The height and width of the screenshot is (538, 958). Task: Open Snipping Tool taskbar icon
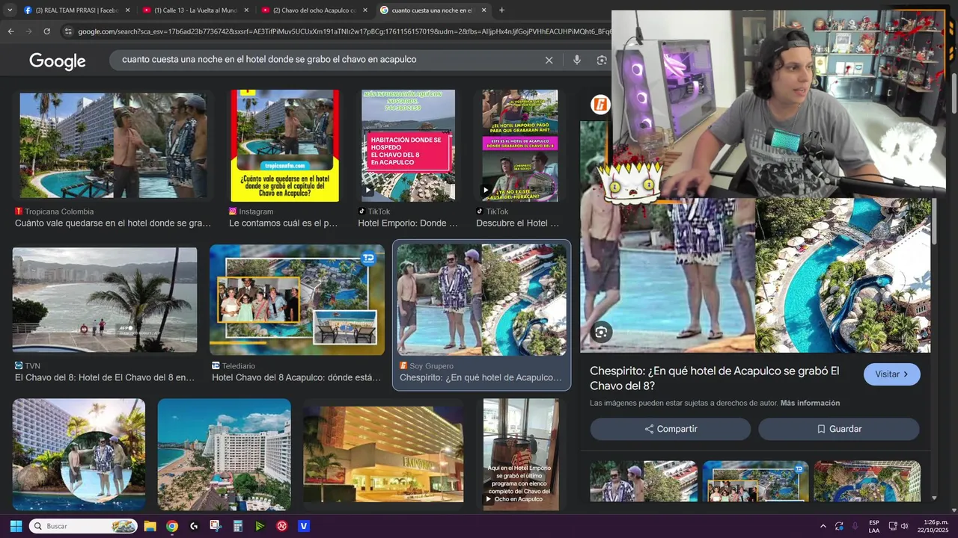(216, 526)
